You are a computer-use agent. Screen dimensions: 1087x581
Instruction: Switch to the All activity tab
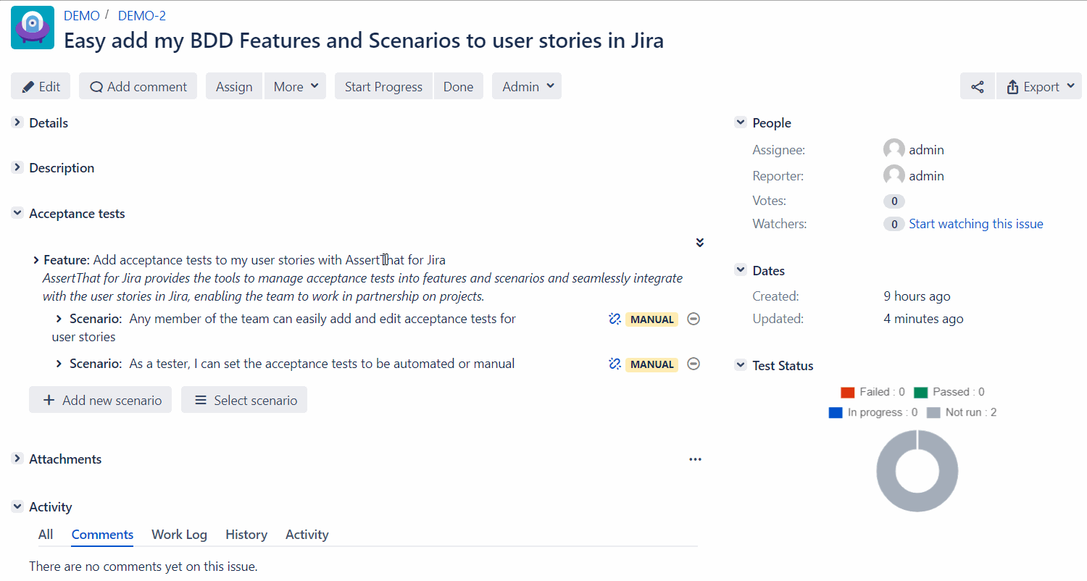(46, 535)
